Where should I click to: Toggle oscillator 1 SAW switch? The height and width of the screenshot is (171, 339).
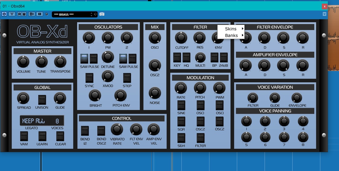point(84,59)
